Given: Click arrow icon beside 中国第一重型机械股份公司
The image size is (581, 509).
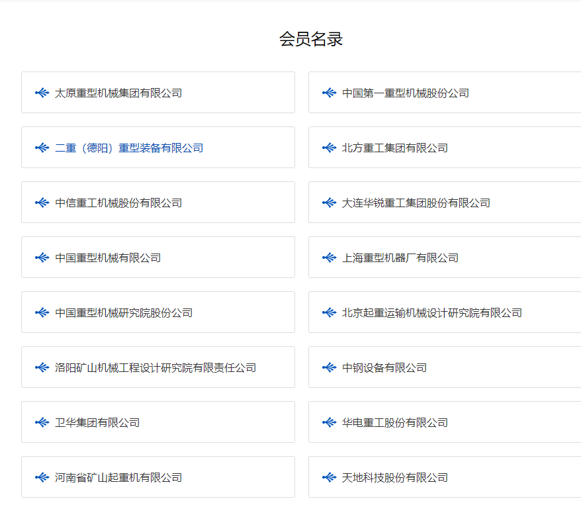Looking at the screenshot, I should (329, 93).
